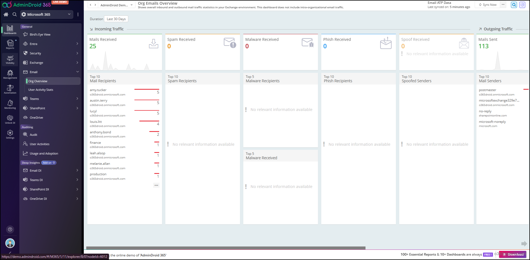Click the purple checklist icon top right
530x260 pixels.
click(522, 5)
